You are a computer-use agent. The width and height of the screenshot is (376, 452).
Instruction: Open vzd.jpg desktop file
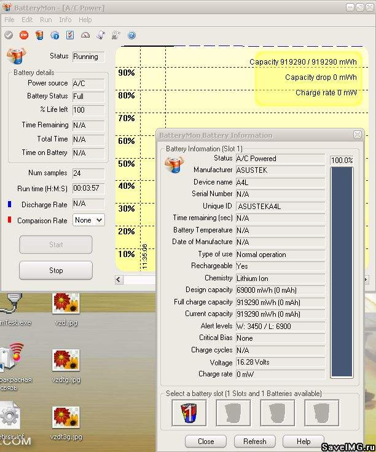click(x=66, y=309)
